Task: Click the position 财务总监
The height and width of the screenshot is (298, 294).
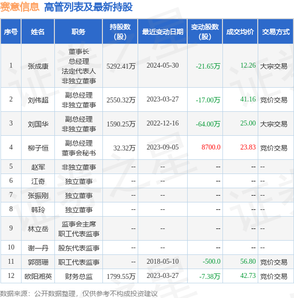Action: tap(79, 276)
